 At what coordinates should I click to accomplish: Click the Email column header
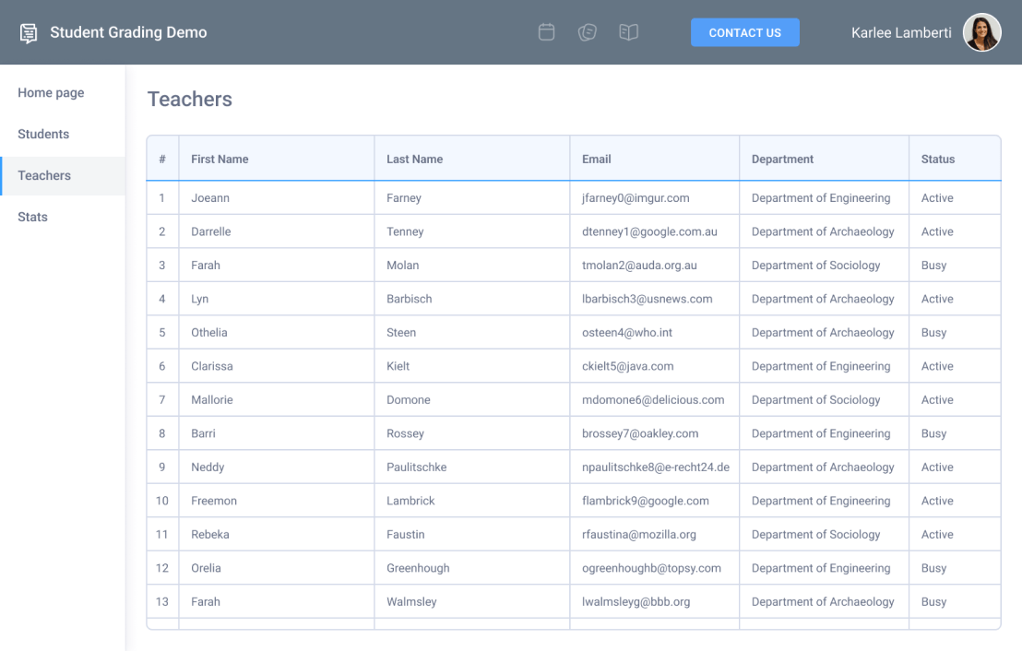click(596, 160)
